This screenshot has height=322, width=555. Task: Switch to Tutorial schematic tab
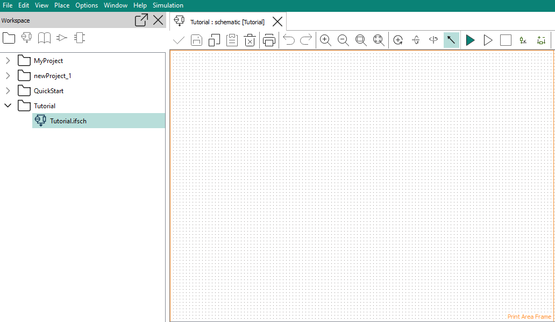click(227, 22)
